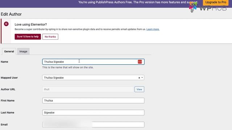Open the Mapped User combo box showing Thulisa Sigwabe

(93, 78)
